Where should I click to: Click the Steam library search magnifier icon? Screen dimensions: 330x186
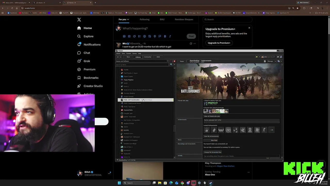pyautogui.click(x=171, y=65)
